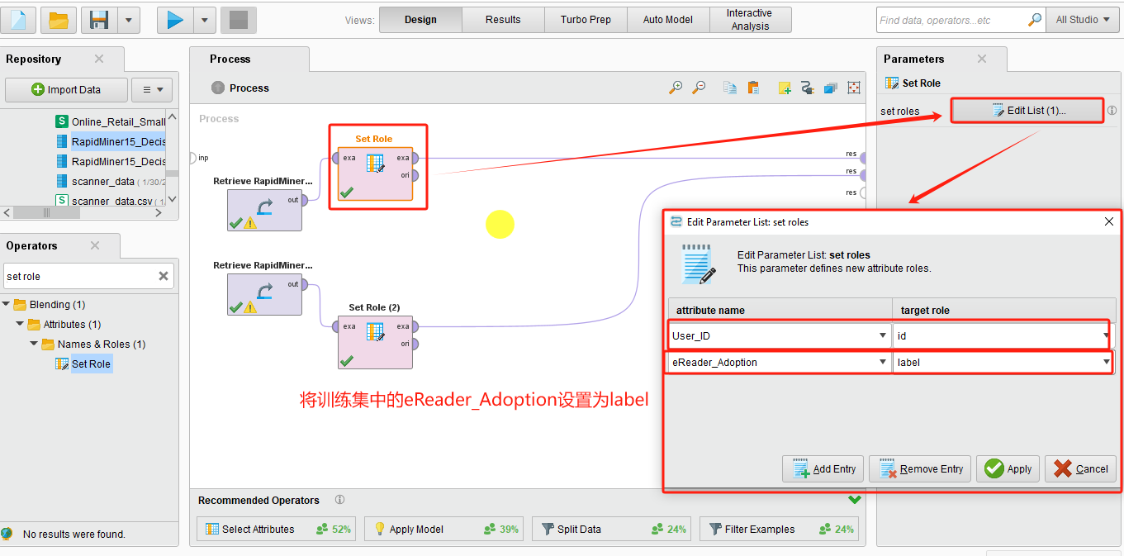Add a note with the yellow sticky icon
The image size is (1124, 556).
click(785, 88)
